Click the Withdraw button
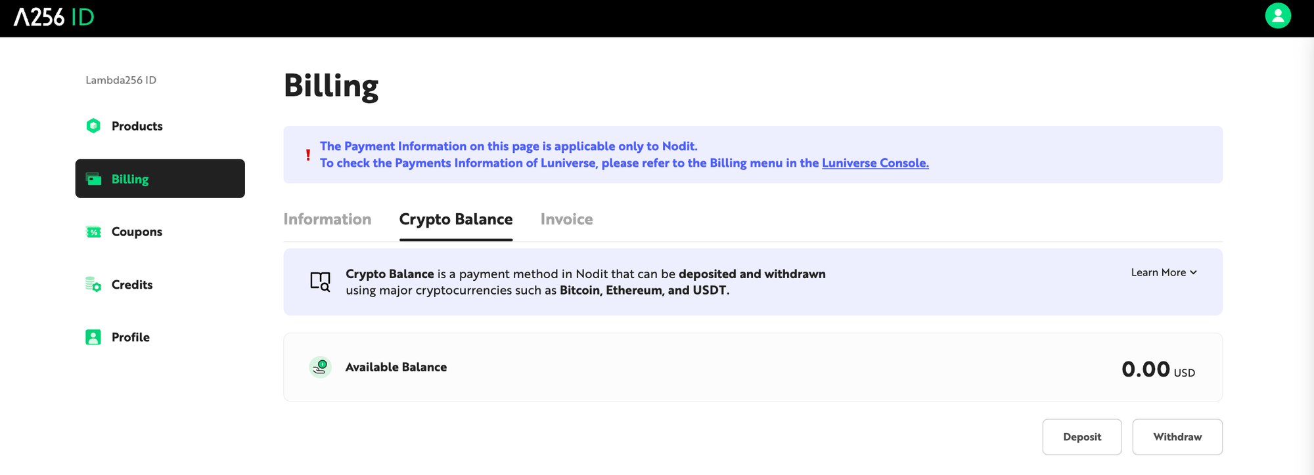Image resolution: width=1314 pixels, height=475 pixels. (x=1177, y=437)
